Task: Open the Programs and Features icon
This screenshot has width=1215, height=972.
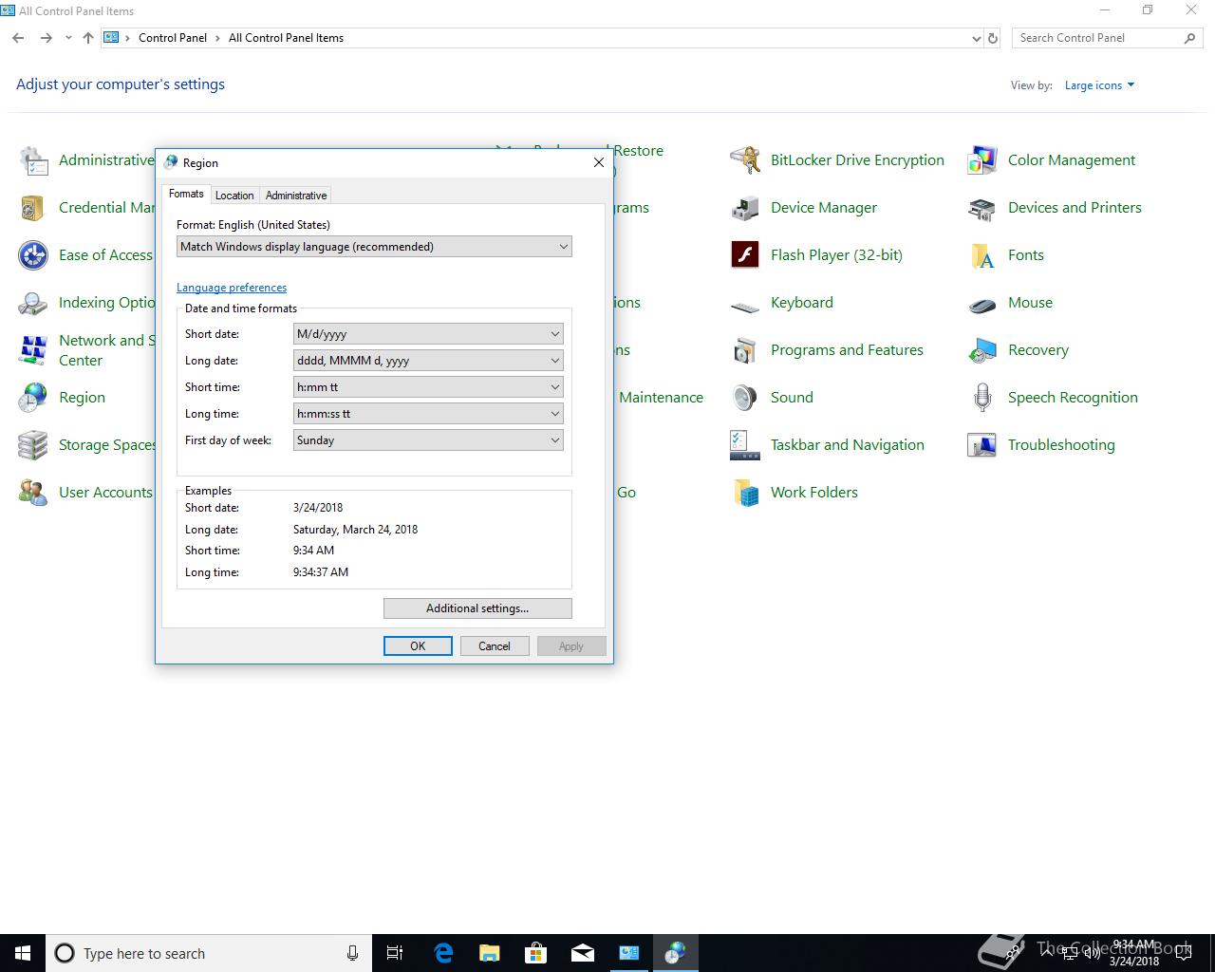Action: click(x=745, y=350)
